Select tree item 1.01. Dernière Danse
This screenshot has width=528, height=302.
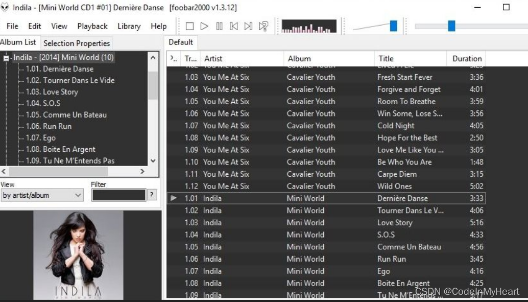click(x=60, y=69)
